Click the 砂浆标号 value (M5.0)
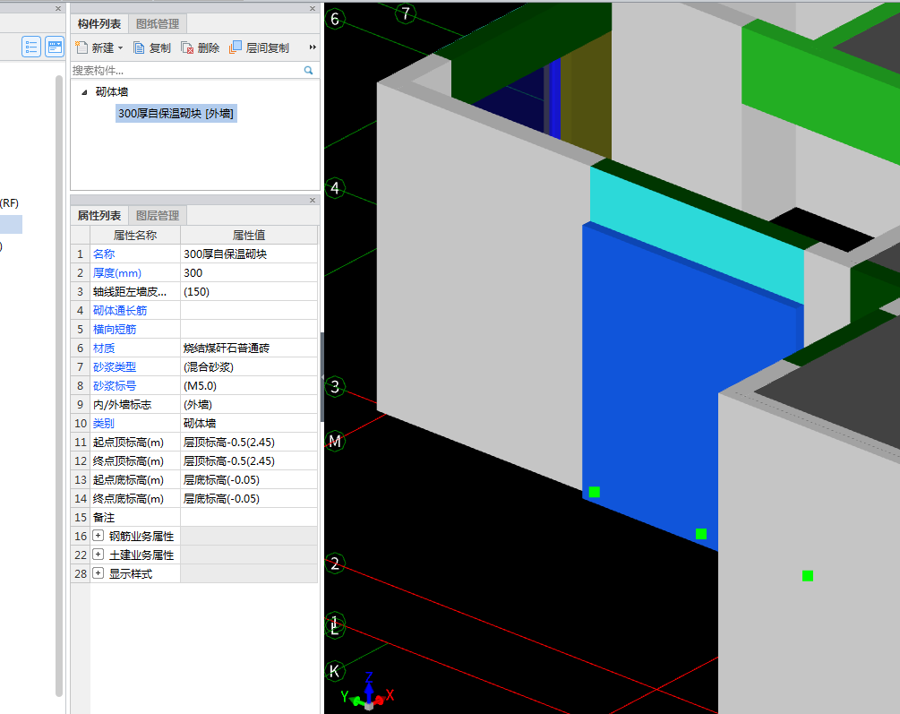This screenshot has width=900, height=714. pyautogui.click(x=249, y=386)
